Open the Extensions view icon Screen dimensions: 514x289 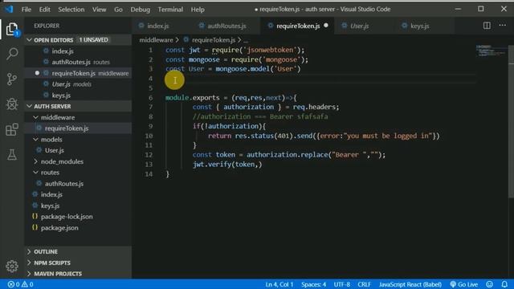click(x=12, y=129)
